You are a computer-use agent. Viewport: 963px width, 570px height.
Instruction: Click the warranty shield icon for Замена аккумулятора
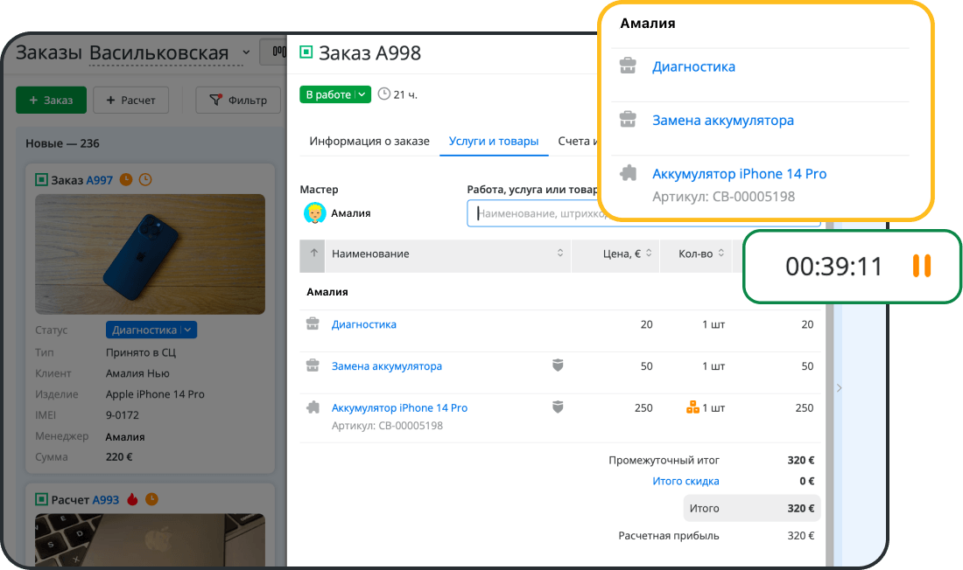pos(558,365)
